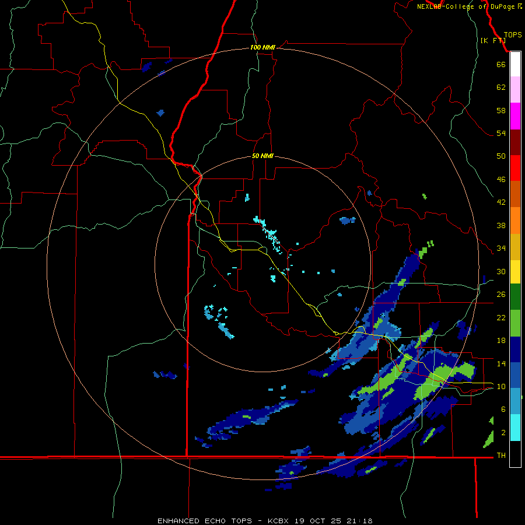Image resolution: width=525 pixels, height=525 pixels.
Task: Click the dark orange 42-46 kft swatch
Action: 515,194
